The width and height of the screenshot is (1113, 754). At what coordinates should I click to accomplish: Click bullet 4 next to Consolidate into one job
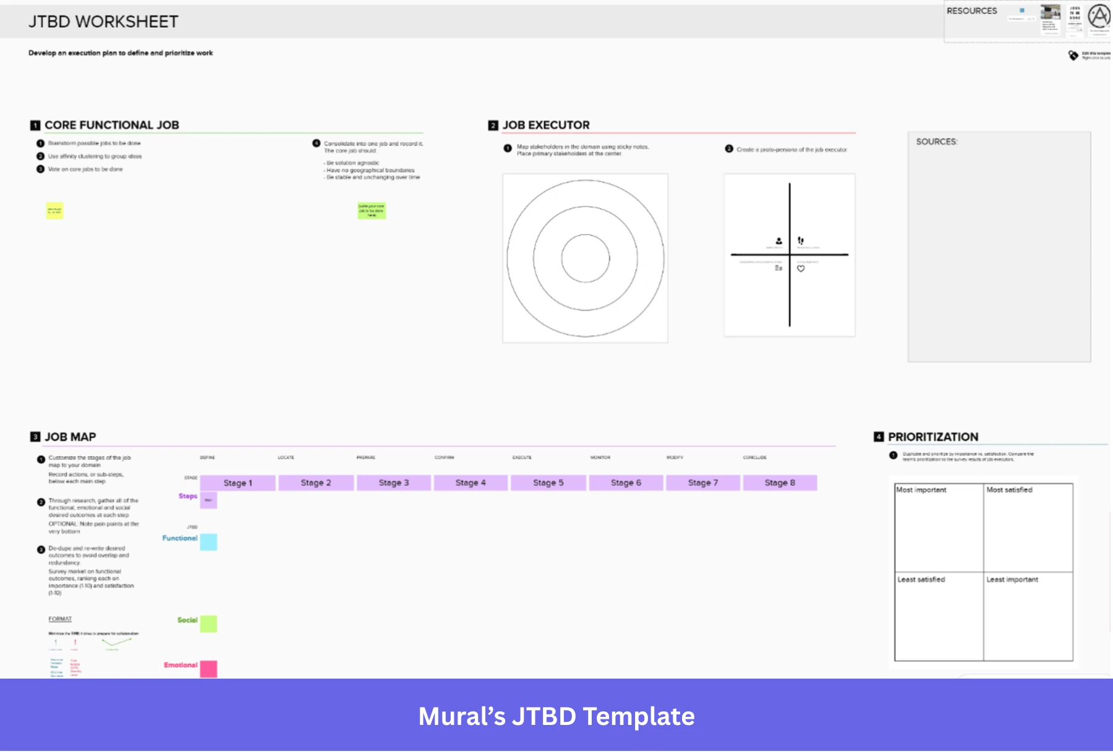tap(316, 143)
